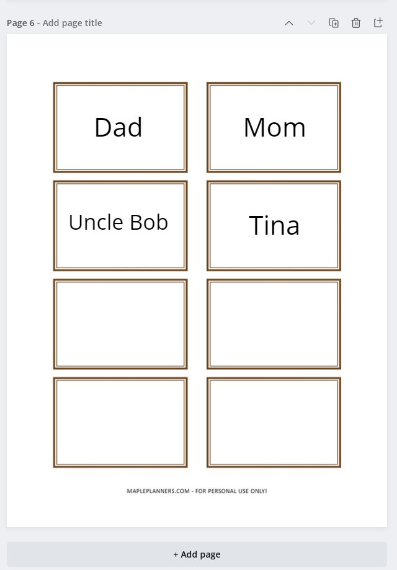The height and width of the screenshot is (570, 397).
Task: Delete page 6 with the trash icon
Action: tap(356, 23)
